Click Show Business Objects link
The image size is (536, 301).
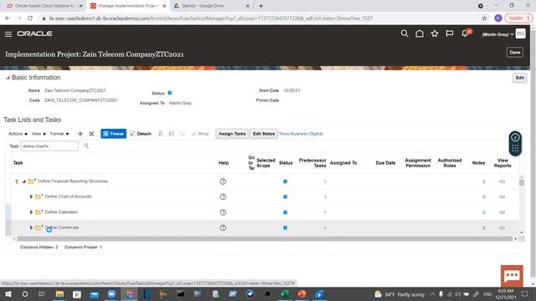click(301, 134)
